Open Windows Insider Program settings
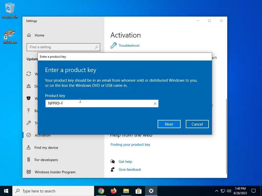The width and height of the screenshot is (262, 196). pos(55,172)
